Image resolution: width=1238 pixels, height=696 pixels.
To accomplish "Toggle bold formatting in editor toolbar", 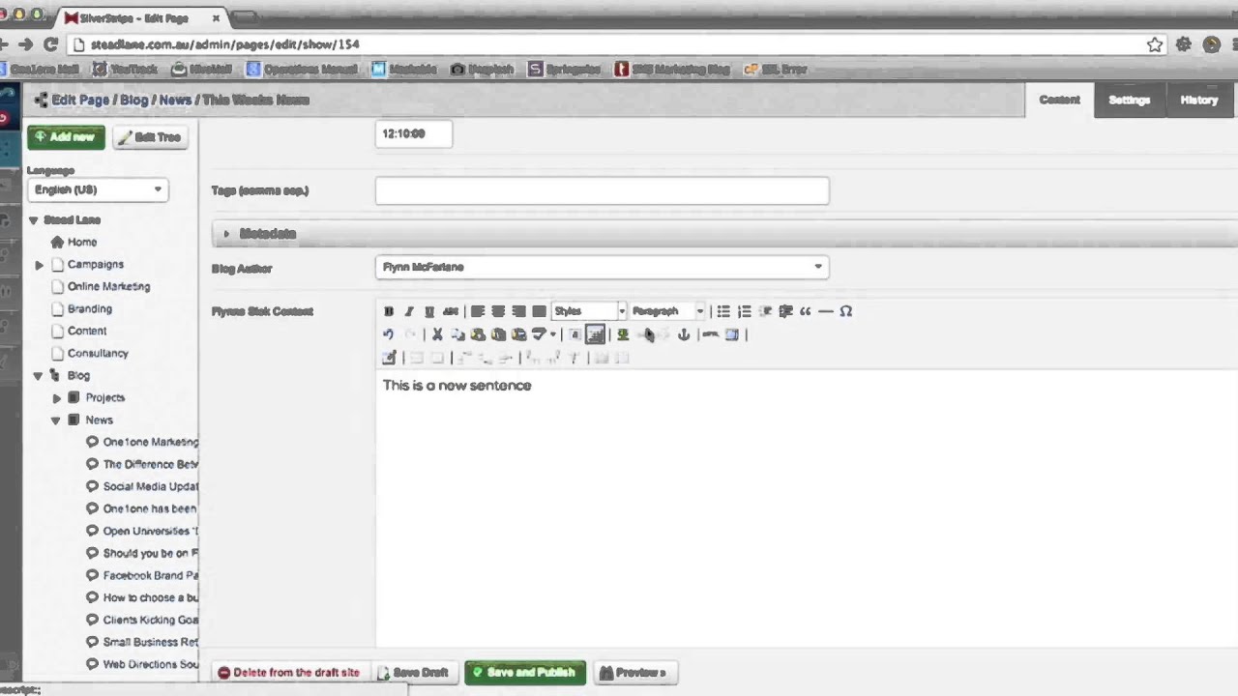I will (x=389, y=311).
